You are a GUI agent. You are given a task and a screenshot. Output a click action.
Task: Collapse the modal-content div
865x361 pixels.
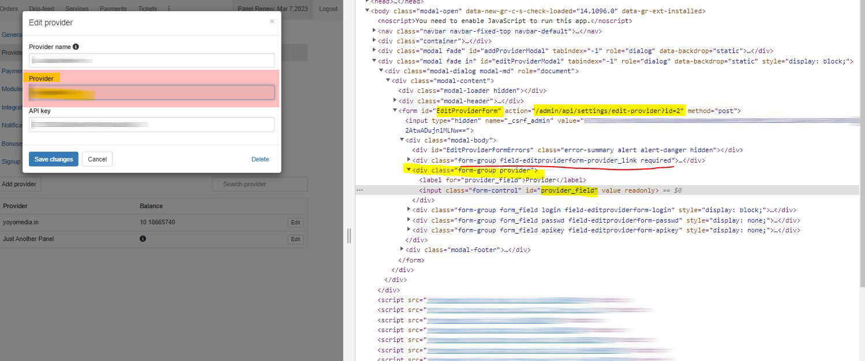(x=388, y=81)
